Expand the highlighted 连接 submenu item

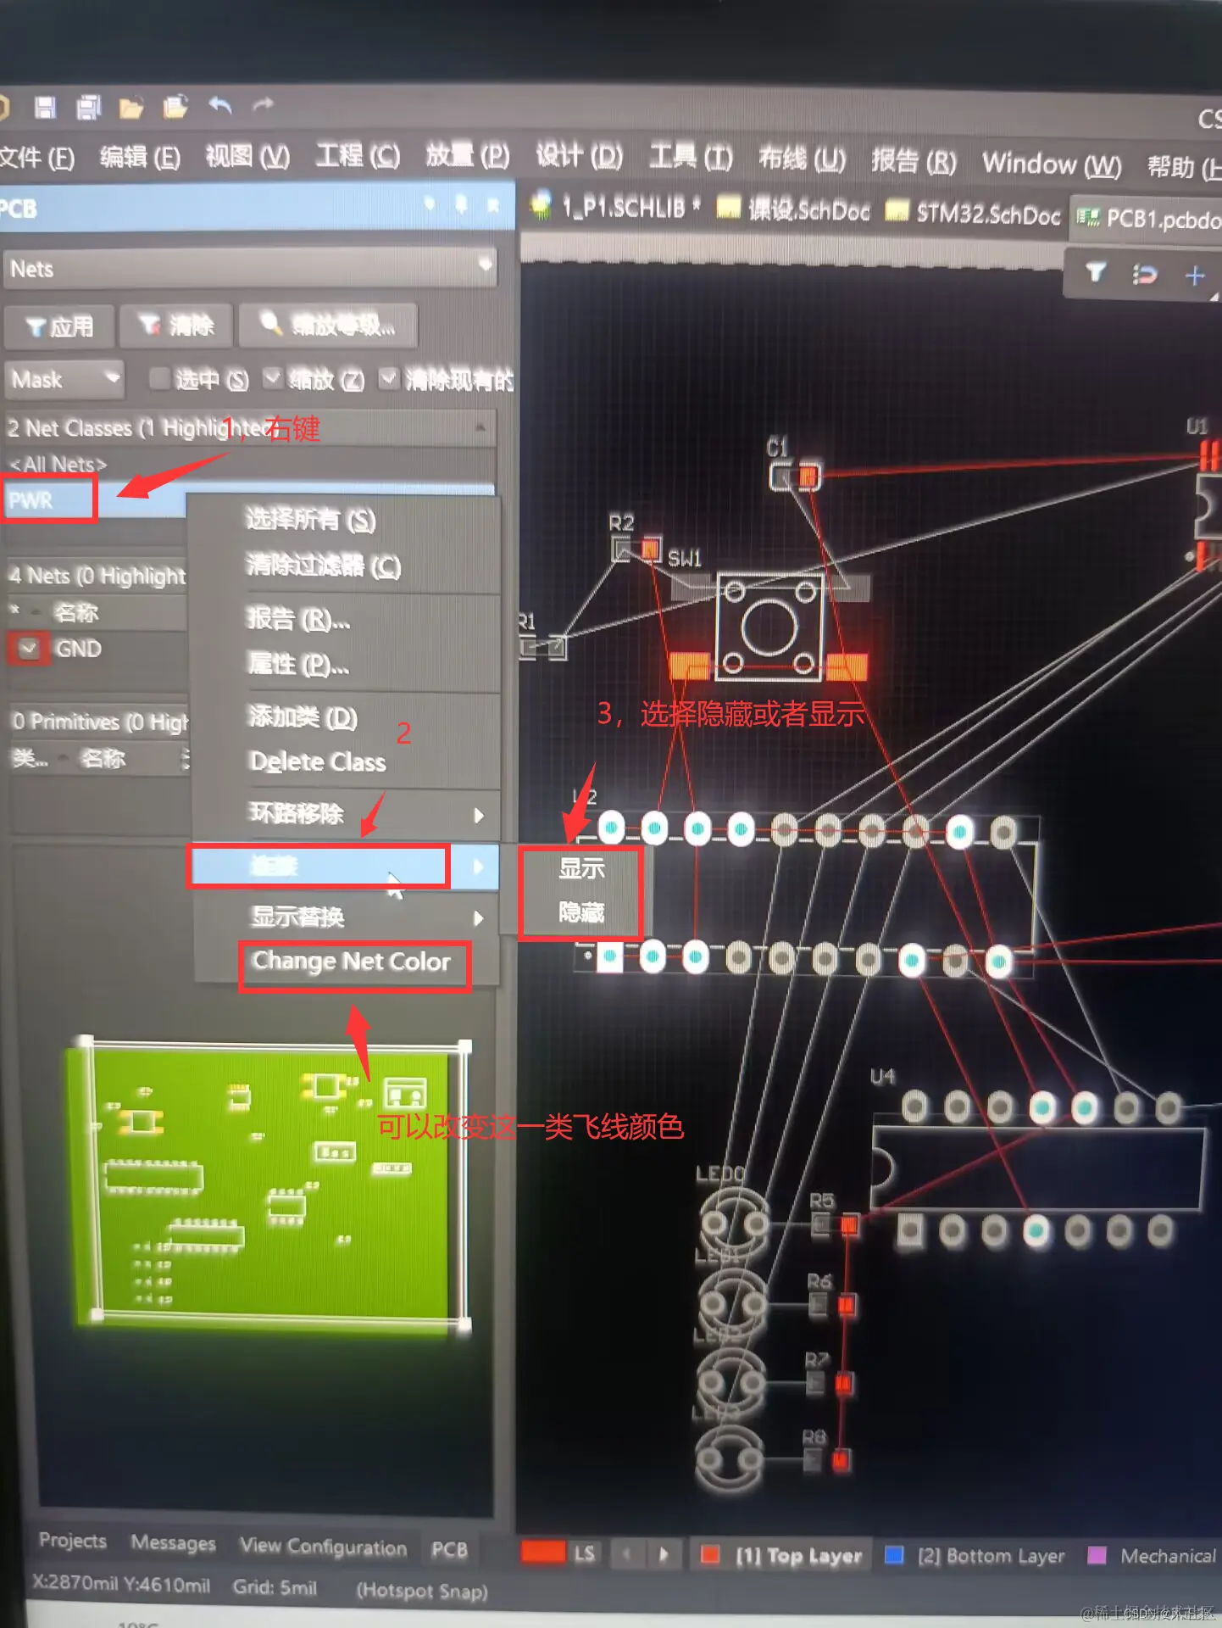click(346, 866)
